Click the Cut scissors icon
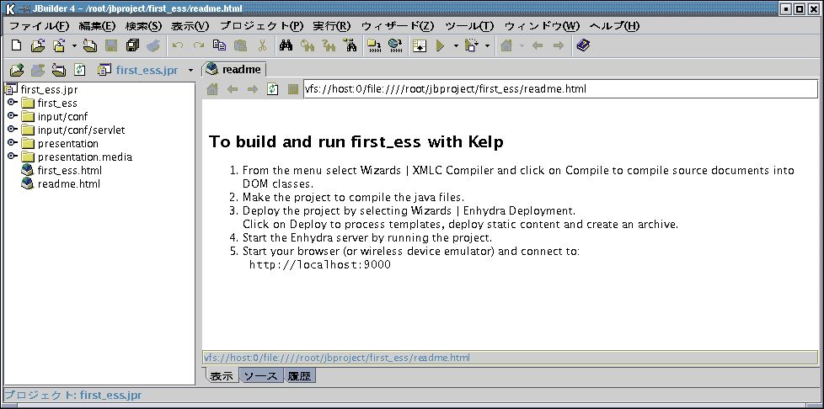 click(x=262, y=46)
